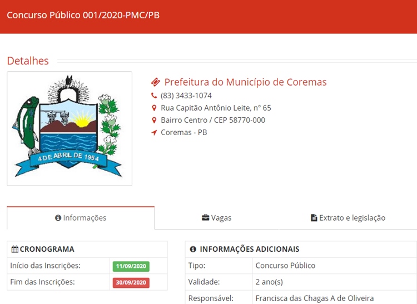Click the location pin beside Bairro Centro

[x=155, y=120]
